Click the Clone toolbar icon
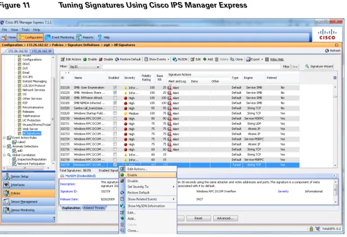Screen dimensions: 347x237 (x=232, y=59)
